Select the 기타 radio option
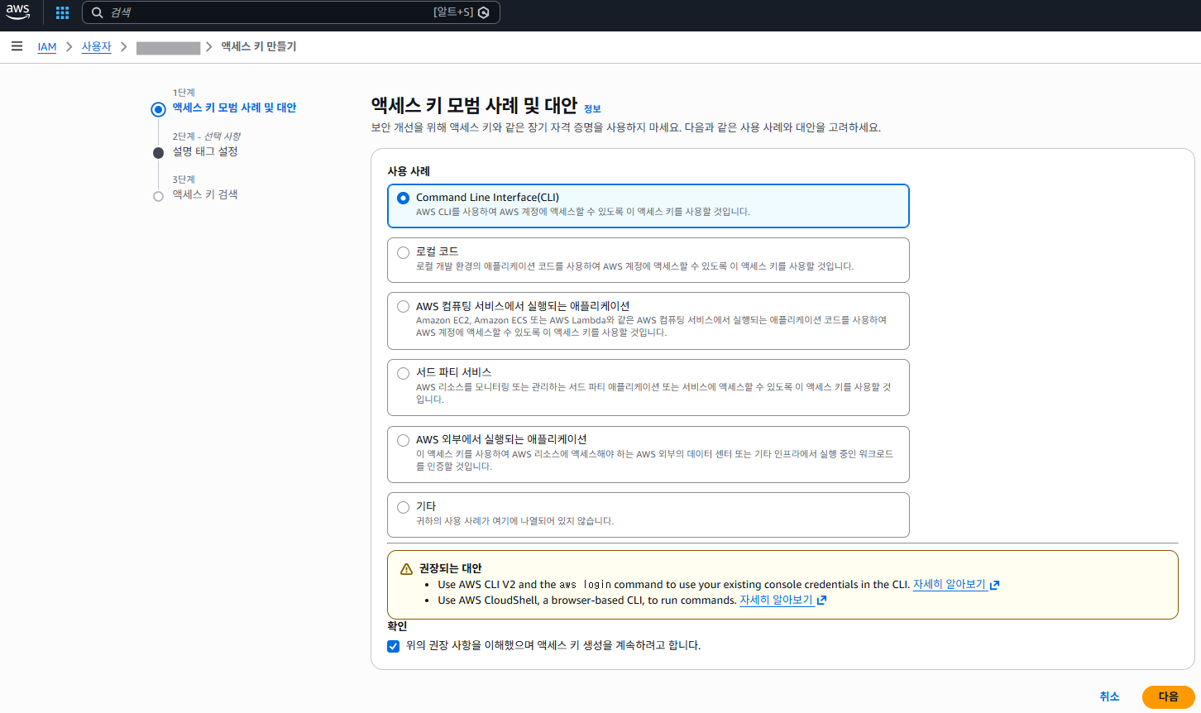Image resolution: width=1201 pixels, height=713 pixels. point(403,507)
